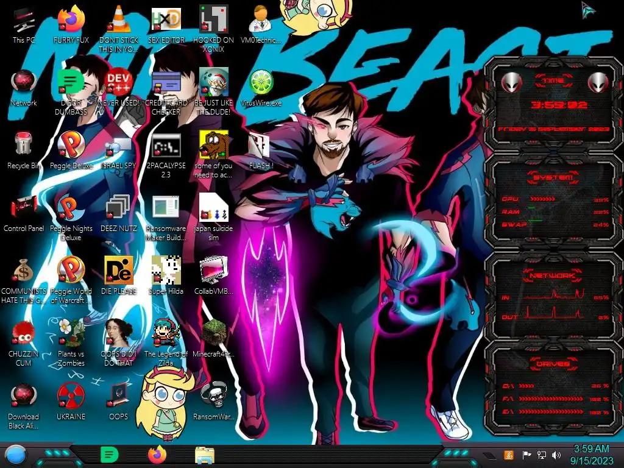Open green chat app in taskbar
Image resolution: width=624 pixels, height=468 pixels.
tap(110, 455)
